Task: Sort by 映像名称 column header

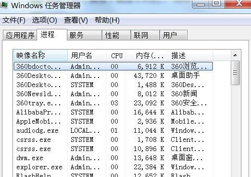Action: [40, 56]
